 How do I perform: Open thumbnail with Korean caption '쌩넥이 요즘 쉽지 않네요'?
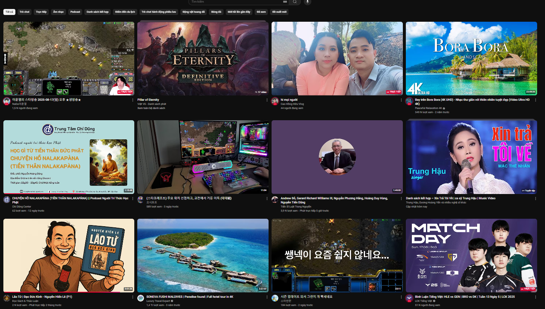click(x=337, y=255)
